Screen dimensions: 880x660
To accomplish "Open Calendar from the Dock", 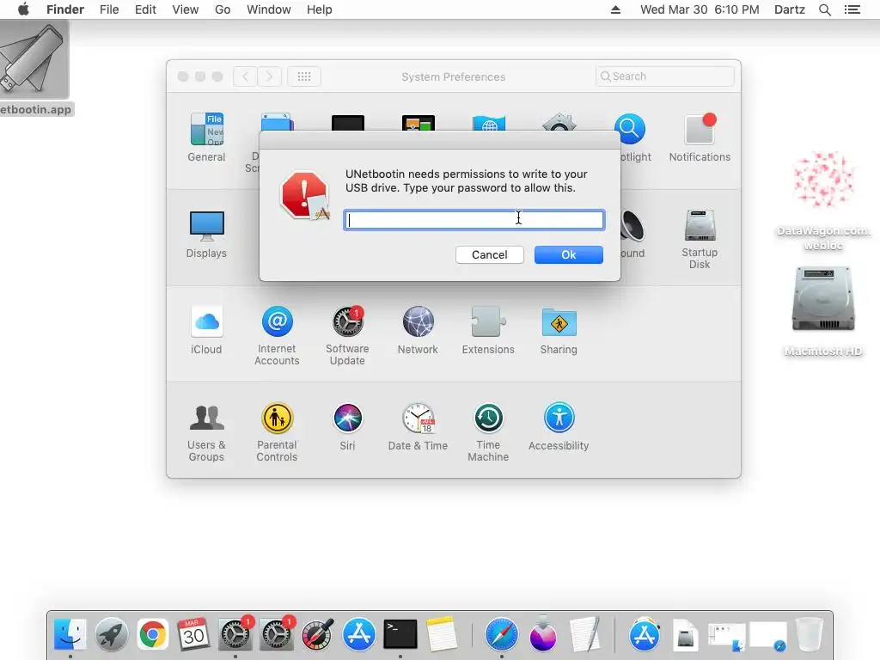I will (193, 635).
